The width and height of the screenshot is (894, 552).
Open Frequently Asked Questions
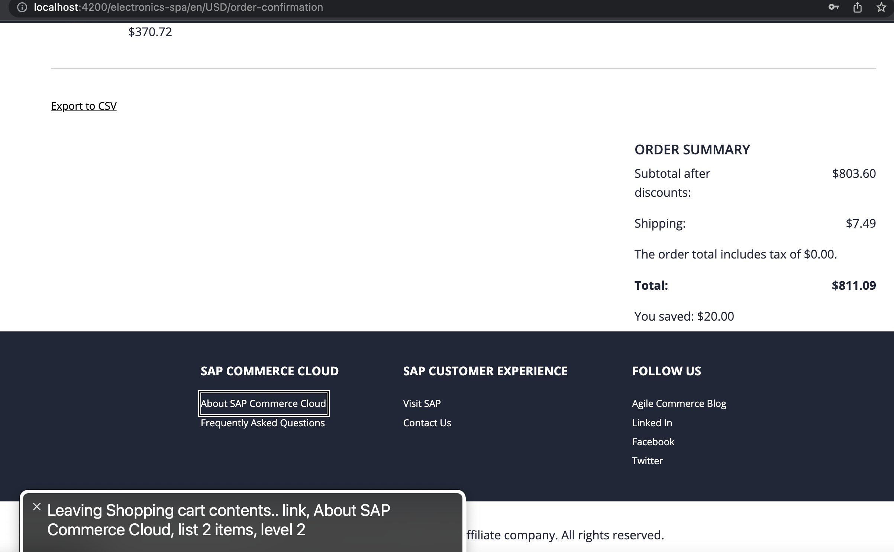coord(263,423)
